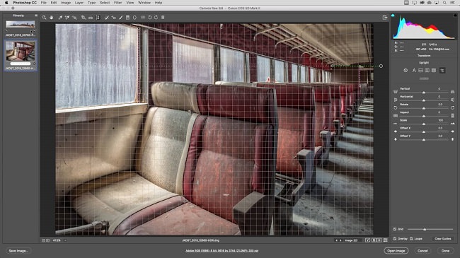Open the Filmstrip panel menu
This screenshot has height=258, width=460.
point(36,16)
